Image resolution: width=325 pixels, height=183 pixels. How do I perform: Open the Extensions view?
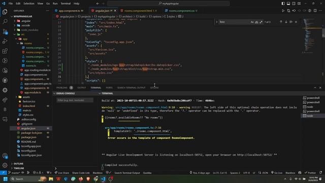point(5,51)
